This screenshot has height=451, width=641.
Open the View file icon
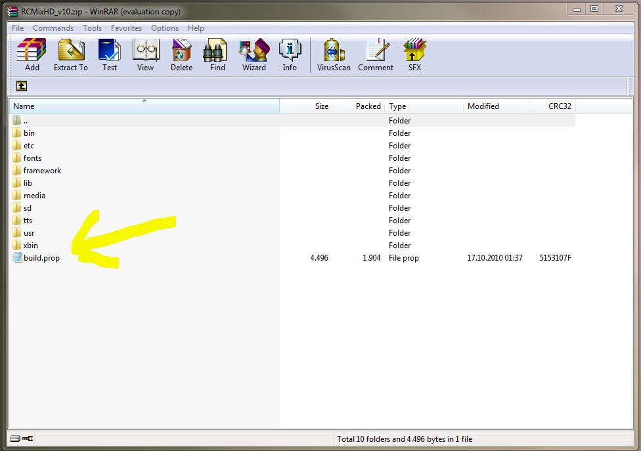[146, 50]
